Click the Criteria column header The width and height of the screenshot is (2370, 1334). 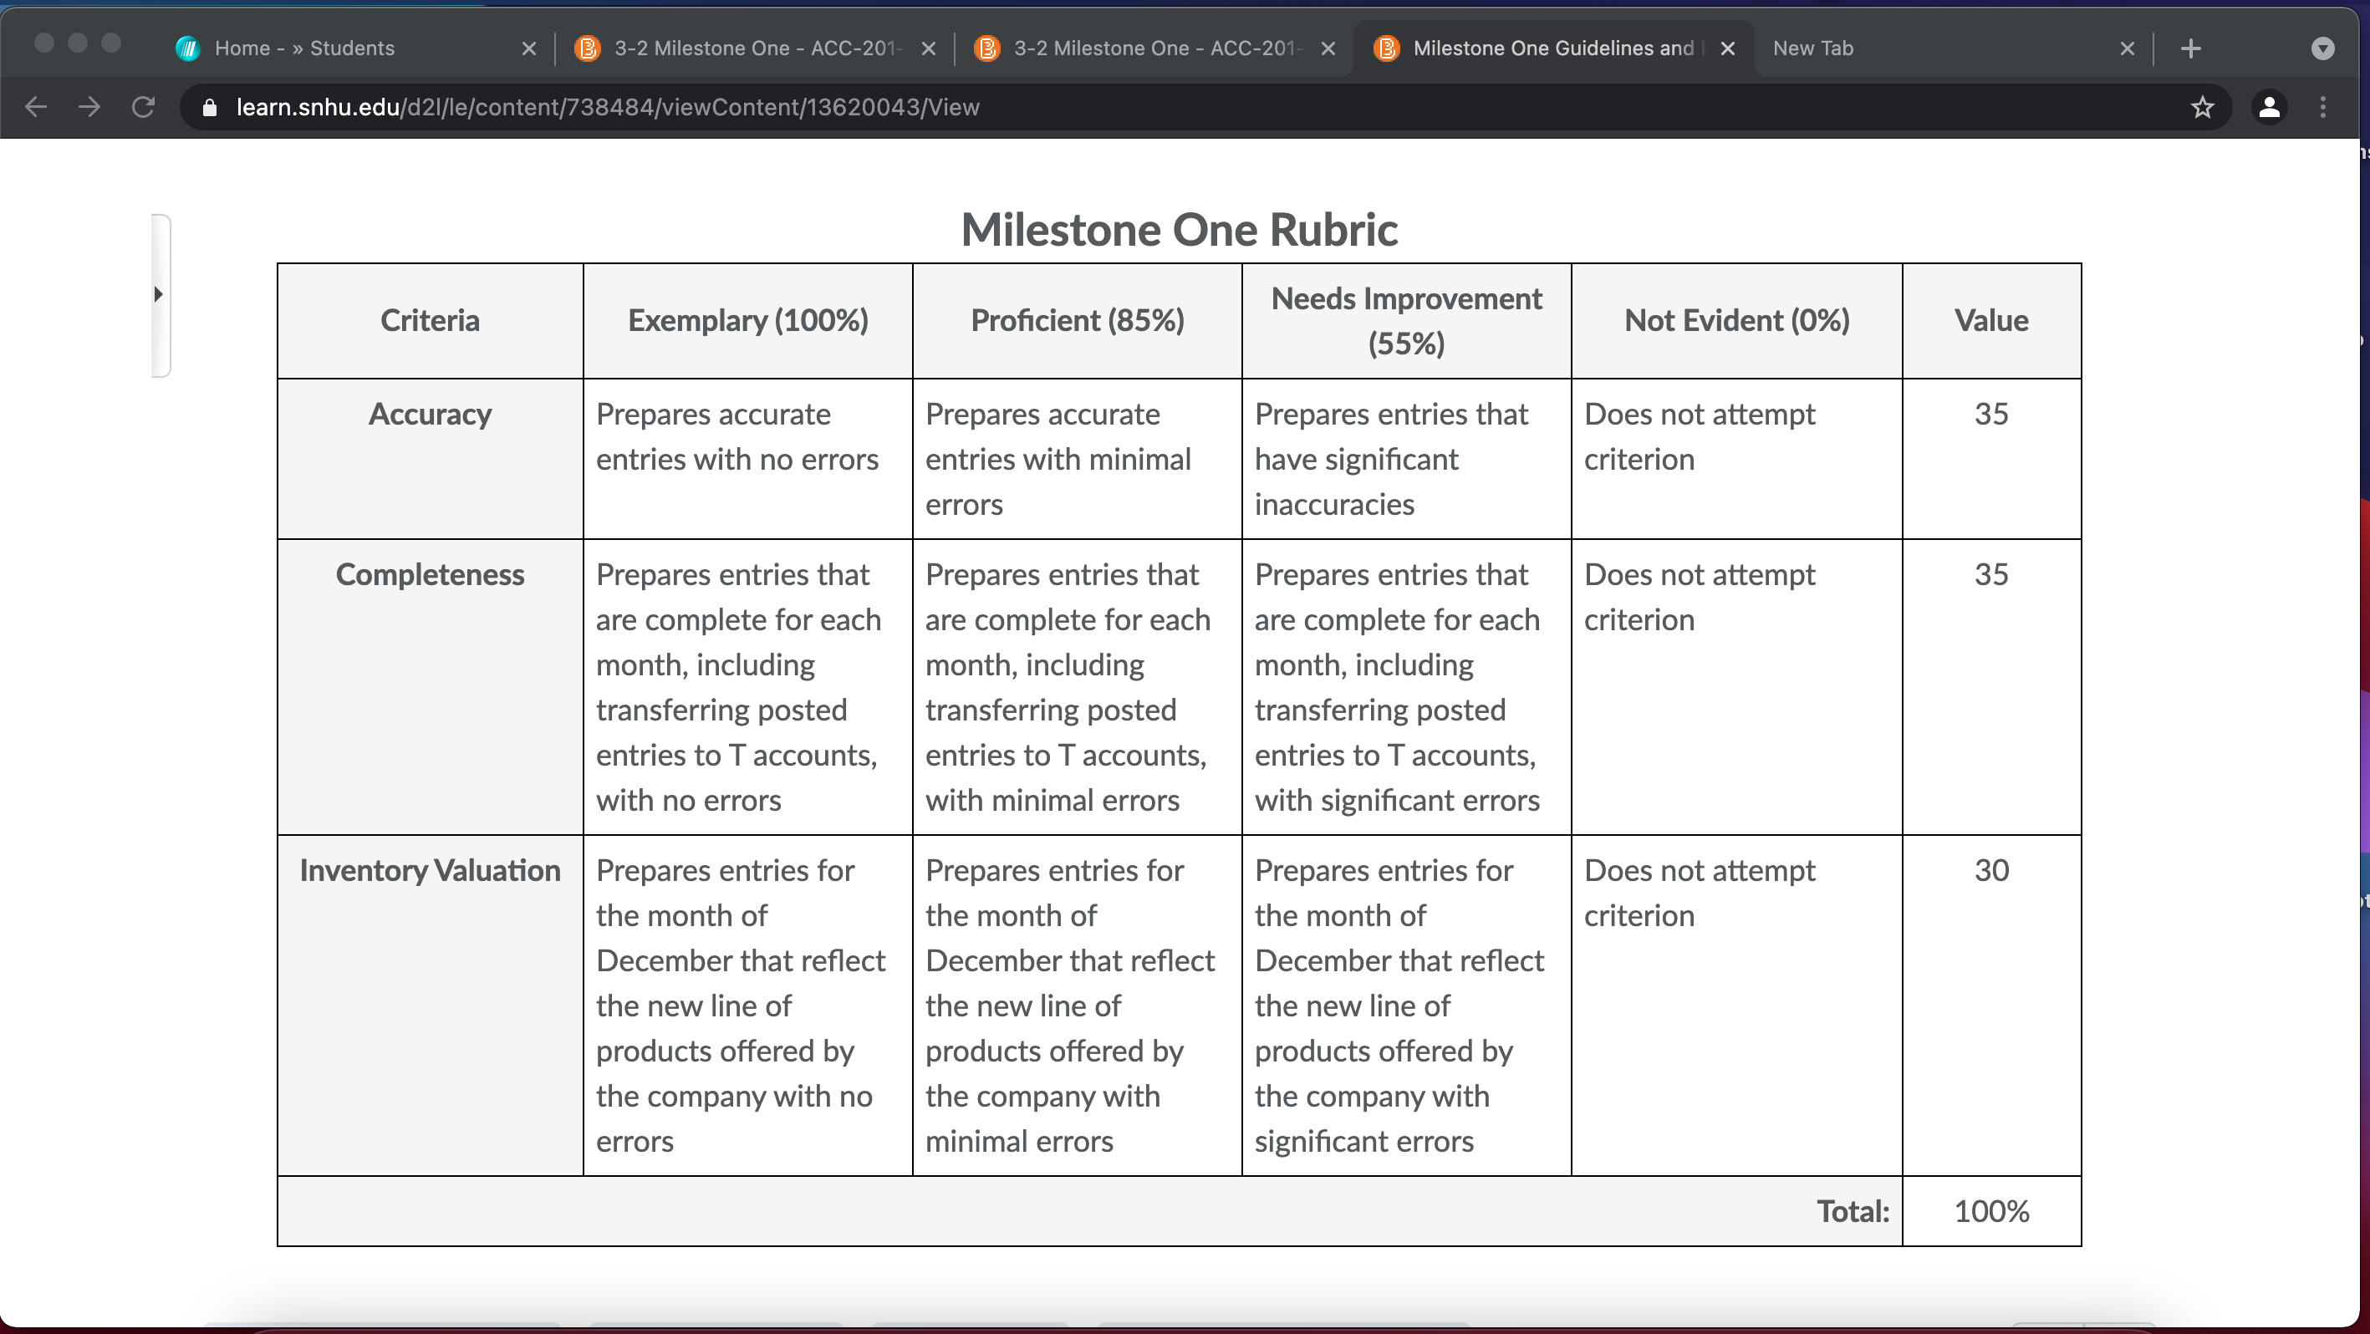click(430, 320)
